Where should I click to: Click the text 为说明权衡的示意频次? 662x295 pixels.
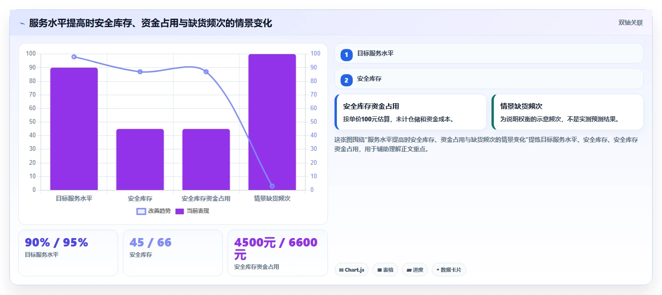[531, 119]
